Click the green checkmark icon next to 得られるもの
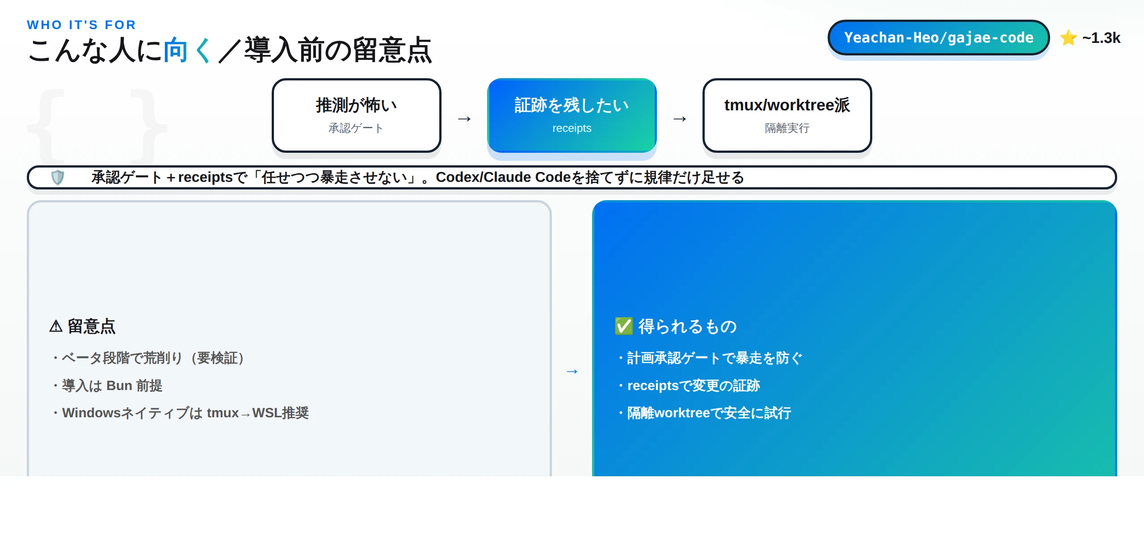 coord(624,326)
